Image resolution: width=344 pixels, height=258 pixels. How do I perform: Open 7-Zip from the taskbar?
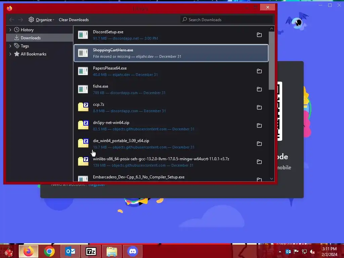(x=91, y=251)
